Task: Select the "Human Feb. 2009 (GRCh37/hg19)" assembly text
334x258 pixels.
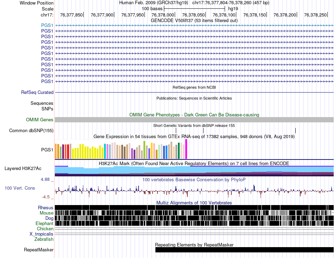Action: click(x=154, y=3)
